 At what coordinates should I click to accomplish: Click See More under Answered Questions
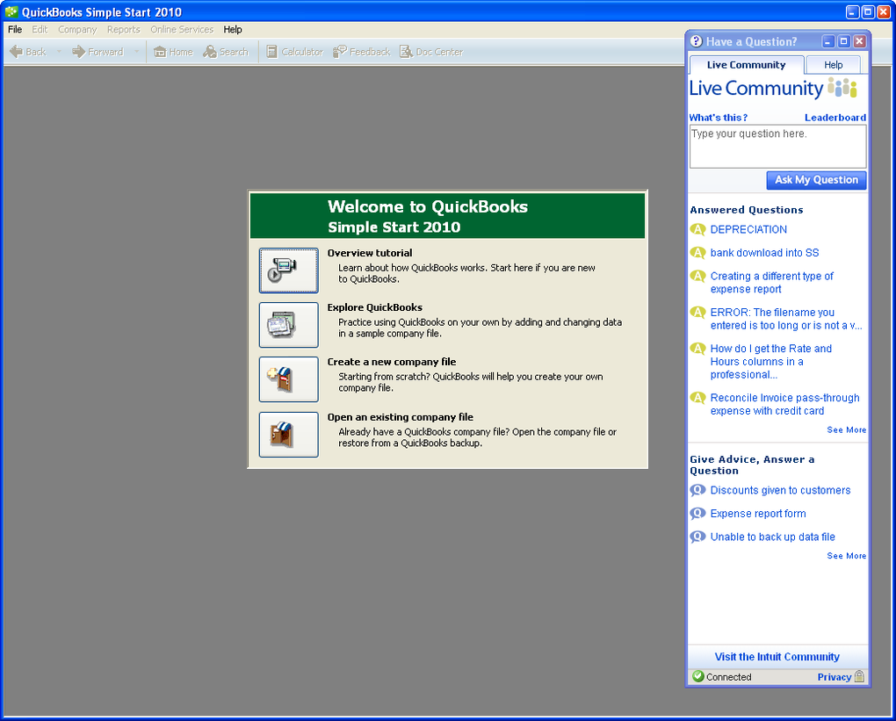[846, 430]
